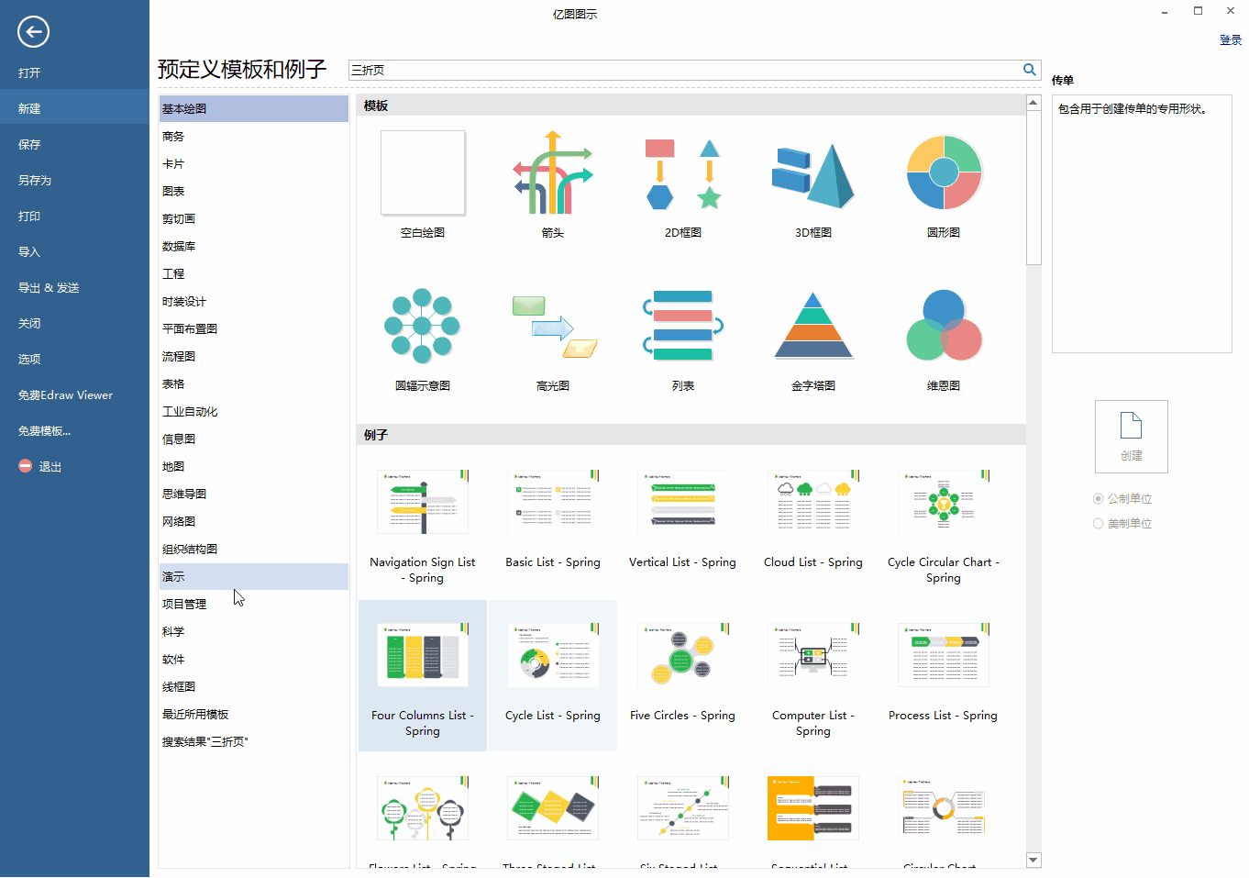
Task: Open the Cloud List - Spring example
Action: pos(813,503)
